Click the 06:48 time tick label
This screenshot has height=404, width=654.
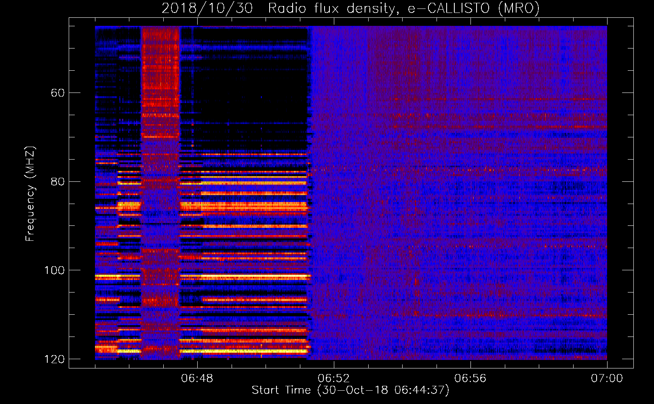tap(197, 379)
